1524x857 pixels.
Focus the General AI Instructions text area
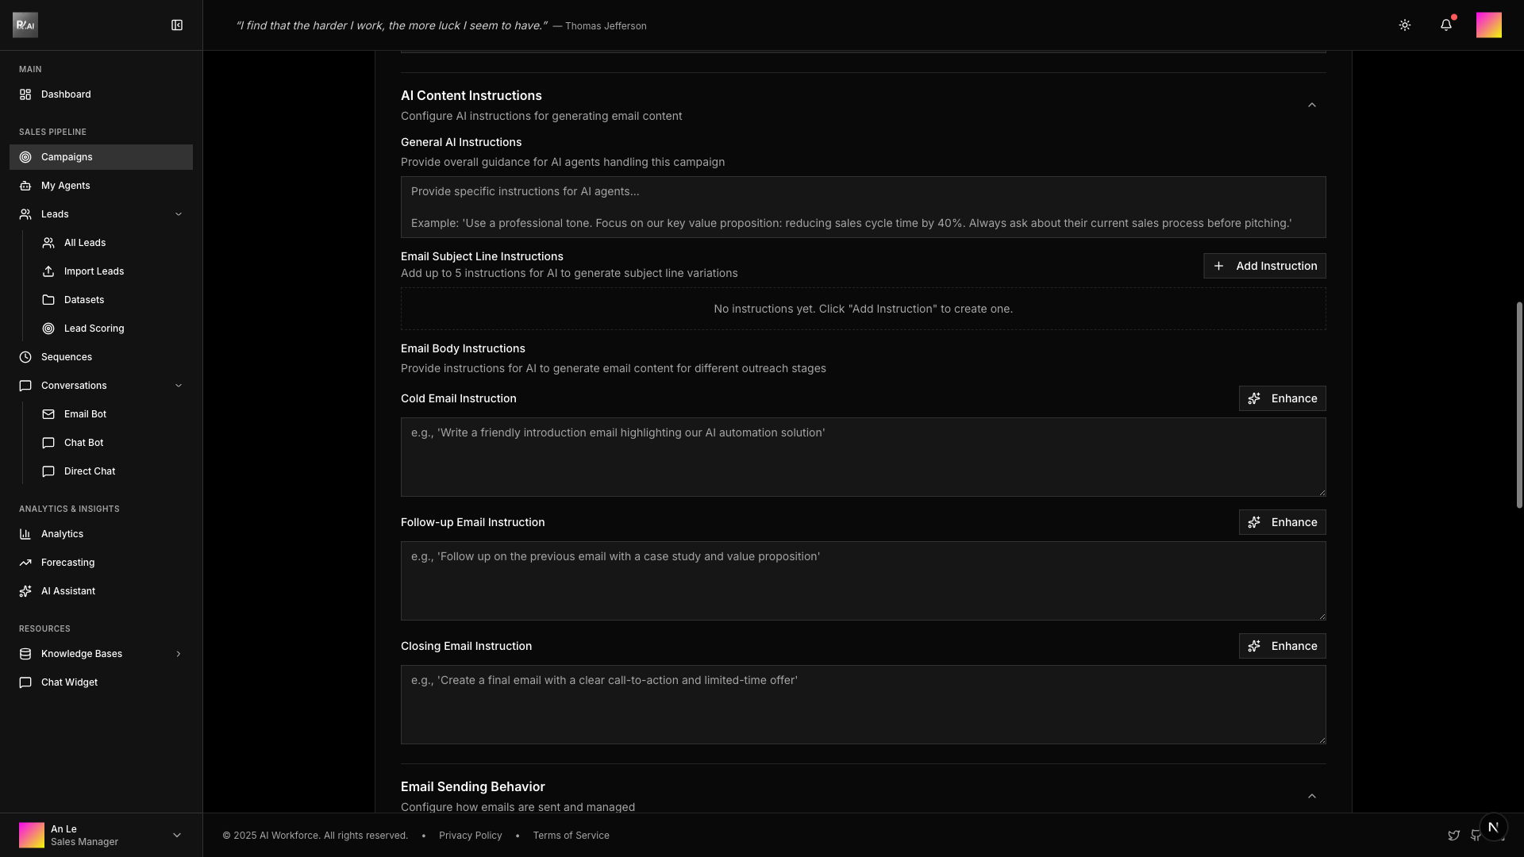click(x=863, y=207)
